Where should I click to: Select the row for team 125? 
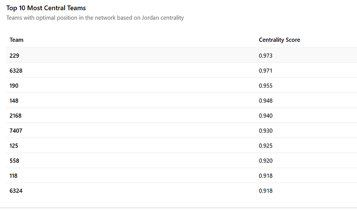pos(182,145)
